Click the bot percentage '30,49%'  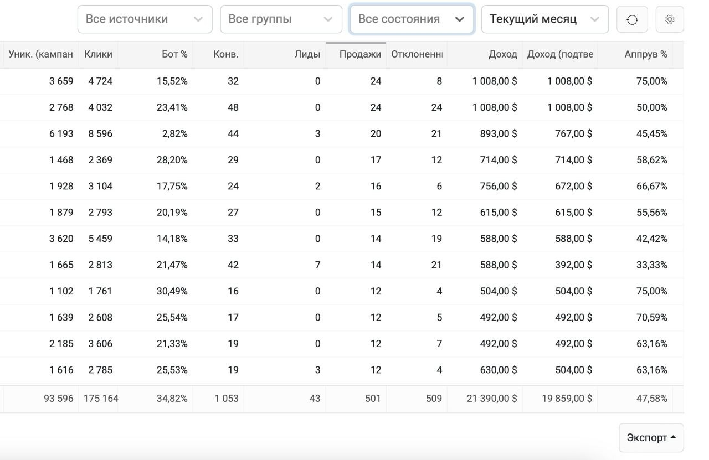172,291
